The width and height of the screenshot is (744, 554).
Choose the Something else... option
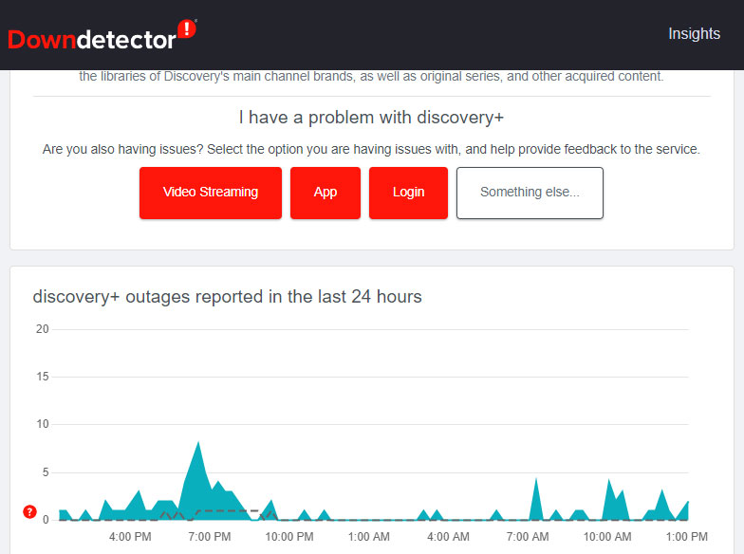pos(530,193)
